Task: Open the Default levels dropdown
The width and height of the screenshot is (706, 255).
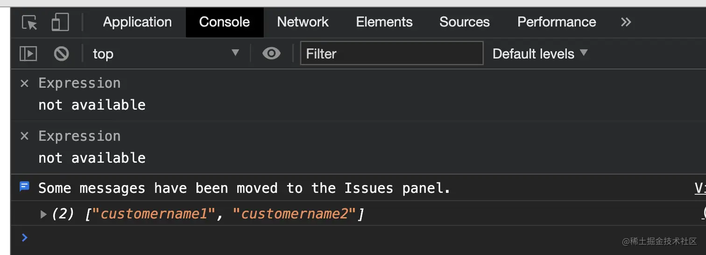Action: (540, 54)
